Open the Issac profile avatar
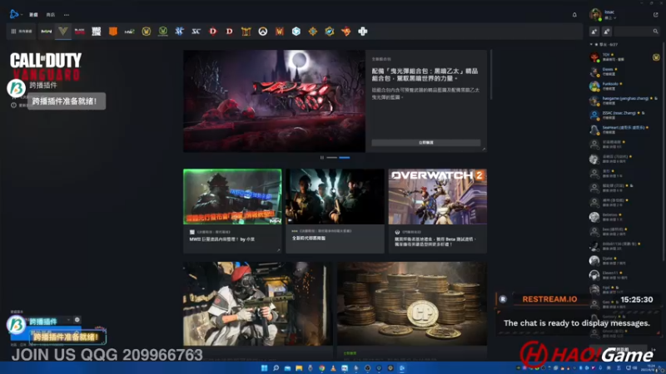 (595, 14)
